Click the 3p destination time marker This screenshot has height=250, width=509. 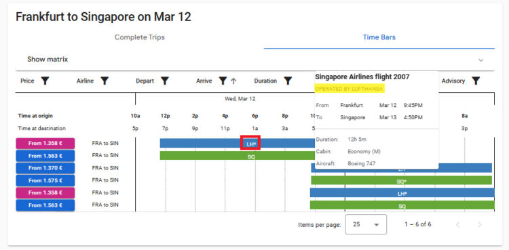click(464, 129)
